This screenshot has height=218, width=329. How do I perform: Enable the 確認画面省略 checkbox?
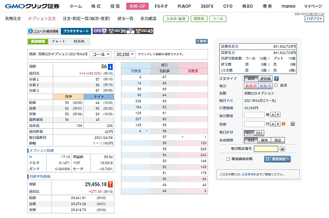(228, 159)
